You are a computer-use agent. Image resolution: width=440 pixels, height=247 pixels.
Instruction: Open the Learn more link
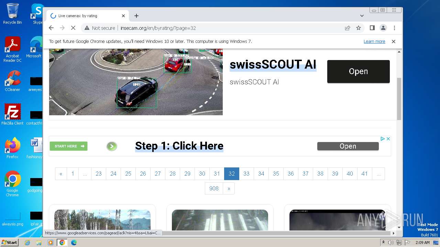click(x=374, y=41)
